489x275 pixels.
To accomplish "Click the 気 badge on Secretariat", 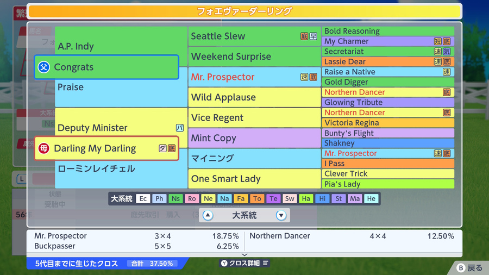I will coord(447,52).
